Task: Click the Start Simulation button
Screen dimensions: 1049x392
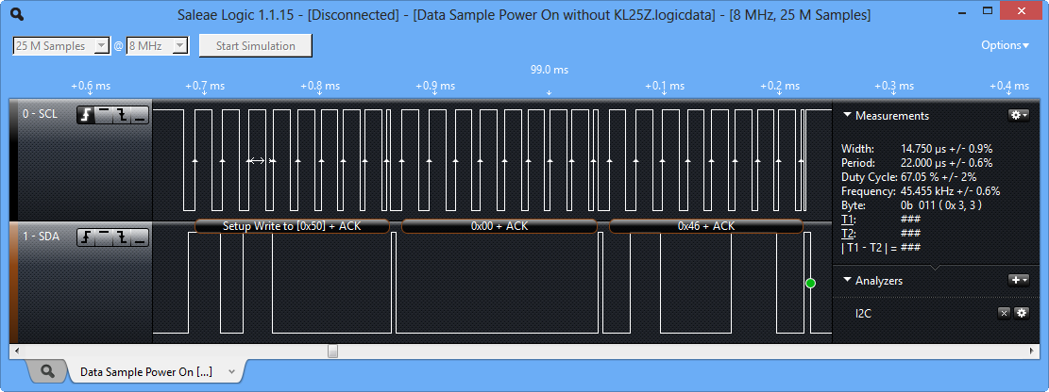Action: coord(255,46)
